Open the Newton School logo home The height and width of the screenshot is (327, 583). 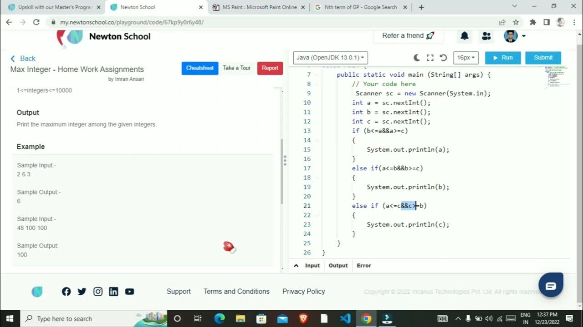[x=104, y=36]
